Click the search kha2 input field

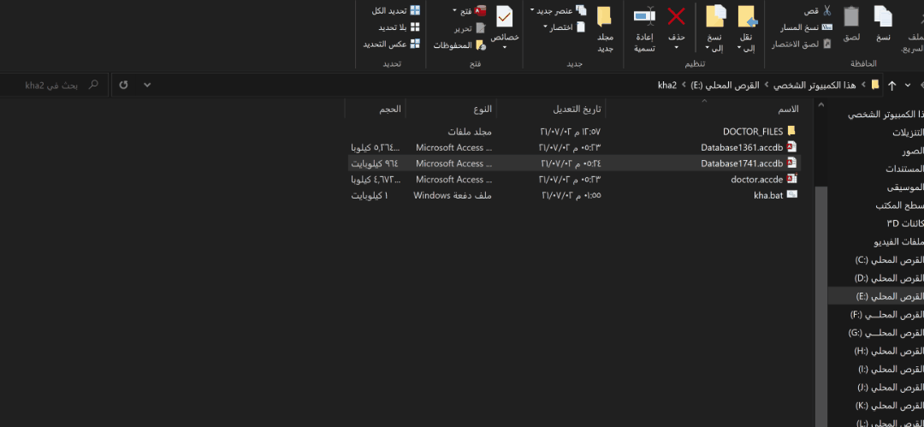tap(51, 86)
